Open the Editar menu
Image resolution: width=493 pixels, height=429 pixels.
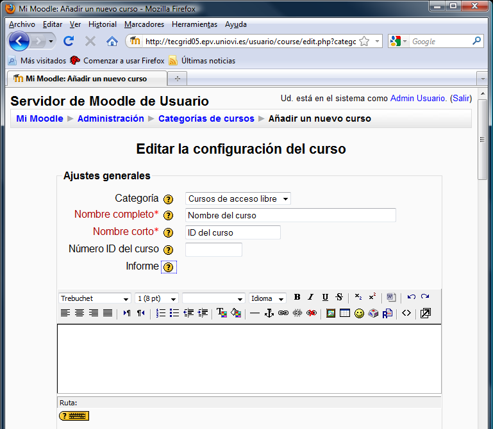53,24
